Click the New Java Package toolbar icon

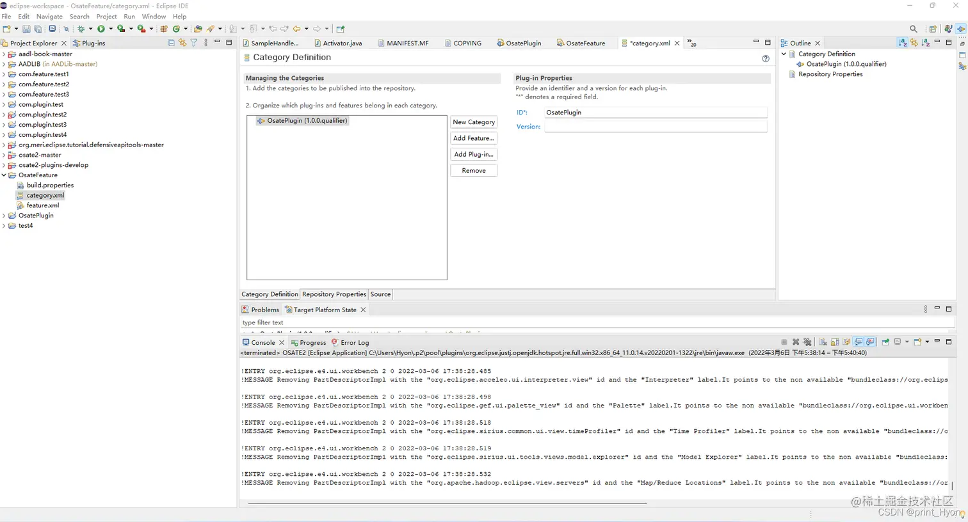coord(164,29)
